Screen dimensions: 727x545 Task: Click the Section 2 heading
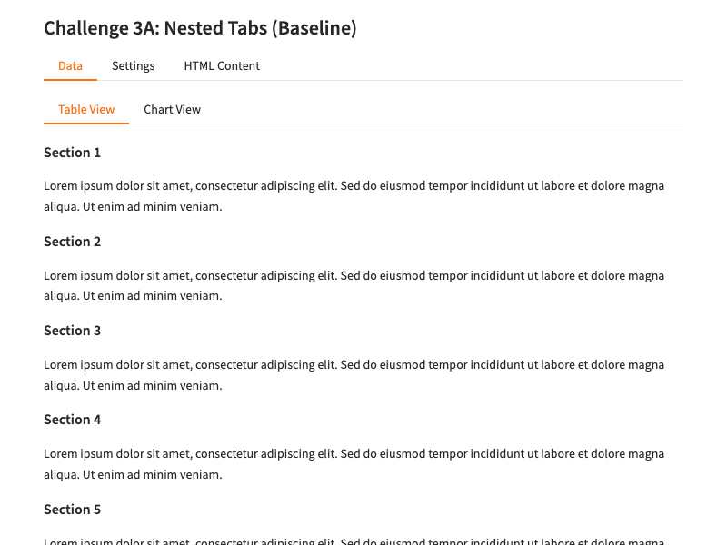(72, 242)
